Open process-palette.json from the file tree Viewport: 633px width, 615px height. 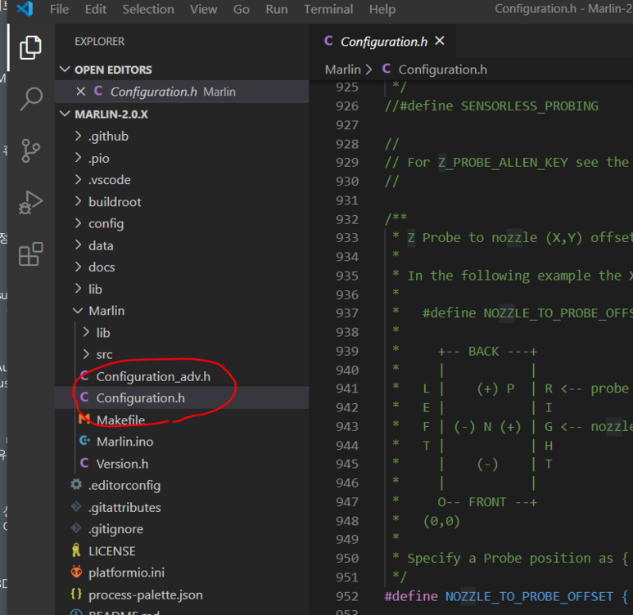(x=145, y=595)
